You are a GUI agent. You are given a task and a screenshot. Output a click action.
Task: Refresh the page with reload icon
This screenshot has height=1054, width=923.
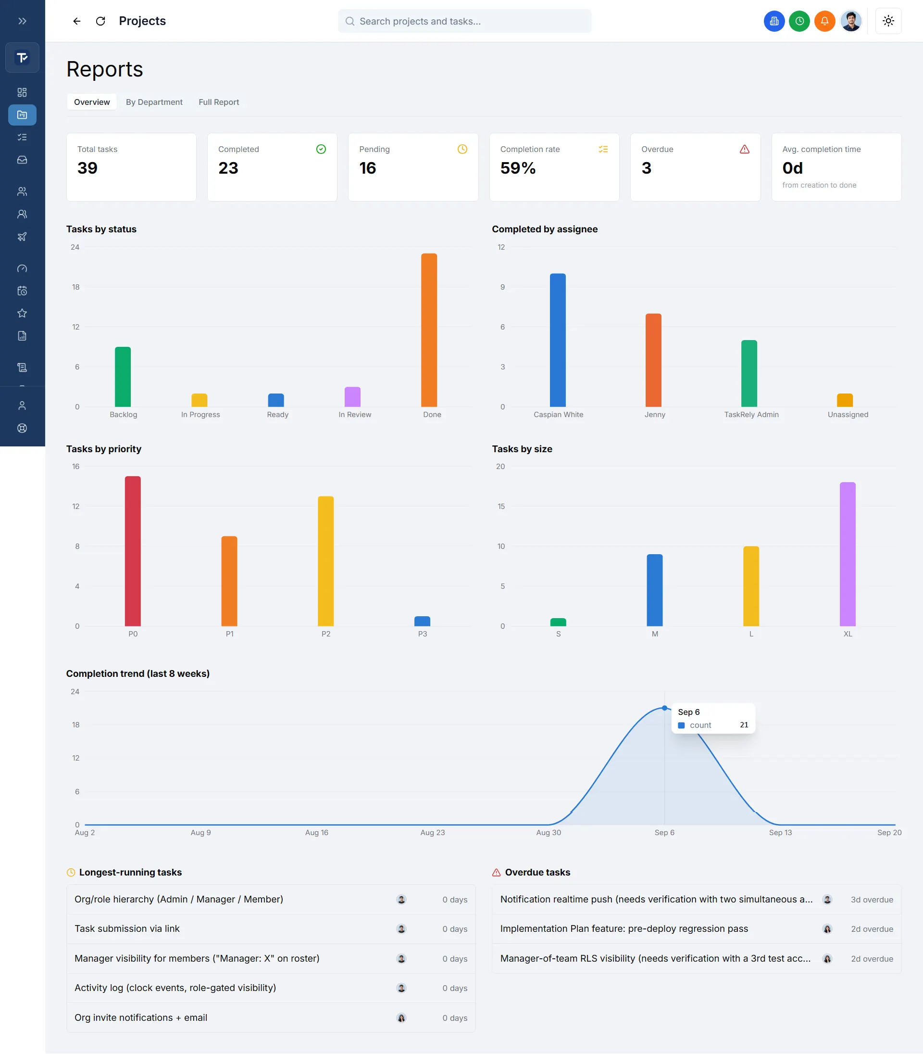click(100, 21)
